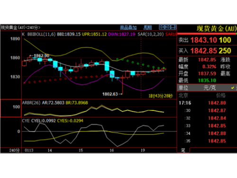Click the :34 tick price 1842.88
The height and width of the screenshot is (178, 237).
click(x=217, y=133)
